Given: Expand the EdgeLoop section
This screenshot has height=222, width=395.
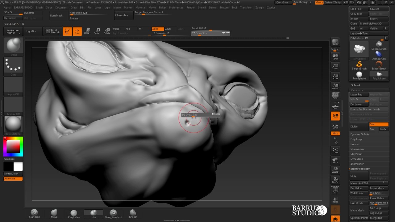Looking at the screenshot, I should point(356,139).
